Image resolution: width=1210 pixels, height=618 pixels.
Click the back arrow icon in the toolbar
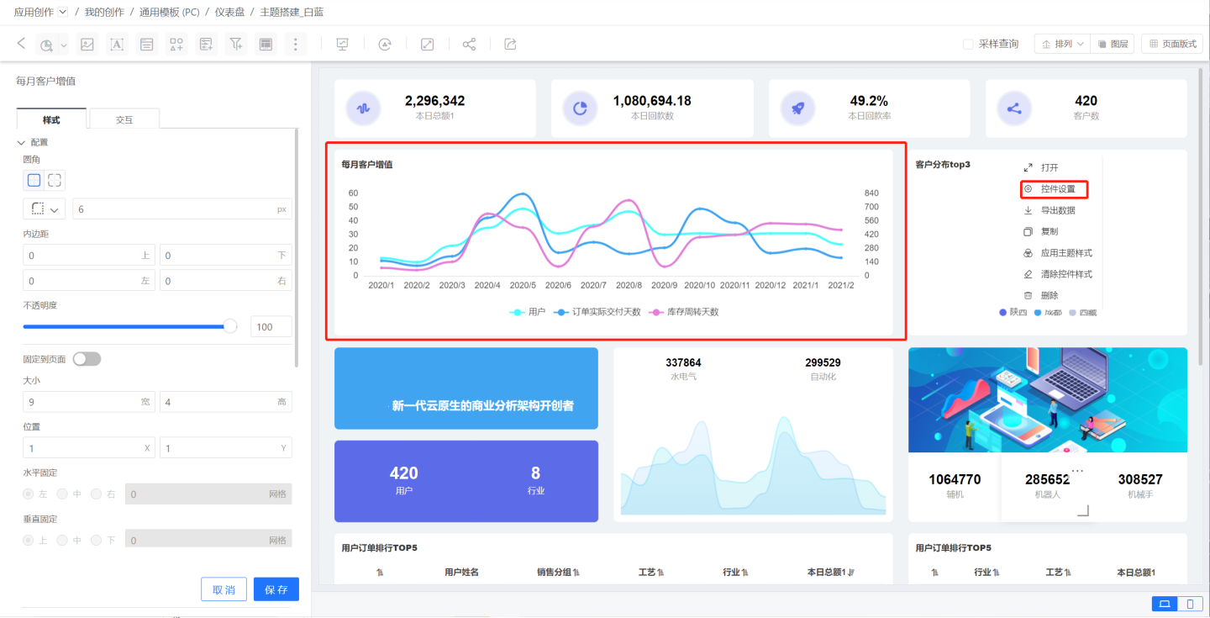tap(22, 44)
